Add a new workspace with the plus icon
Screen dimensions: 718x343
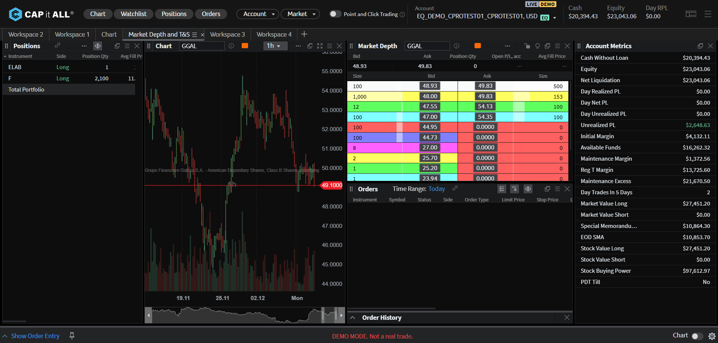(304, 34)
